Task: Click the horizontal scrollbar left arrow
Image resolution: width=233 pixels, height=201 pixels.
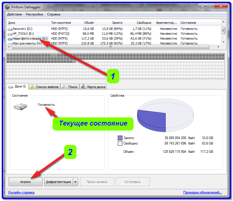Action: click(x=9, y=47)
